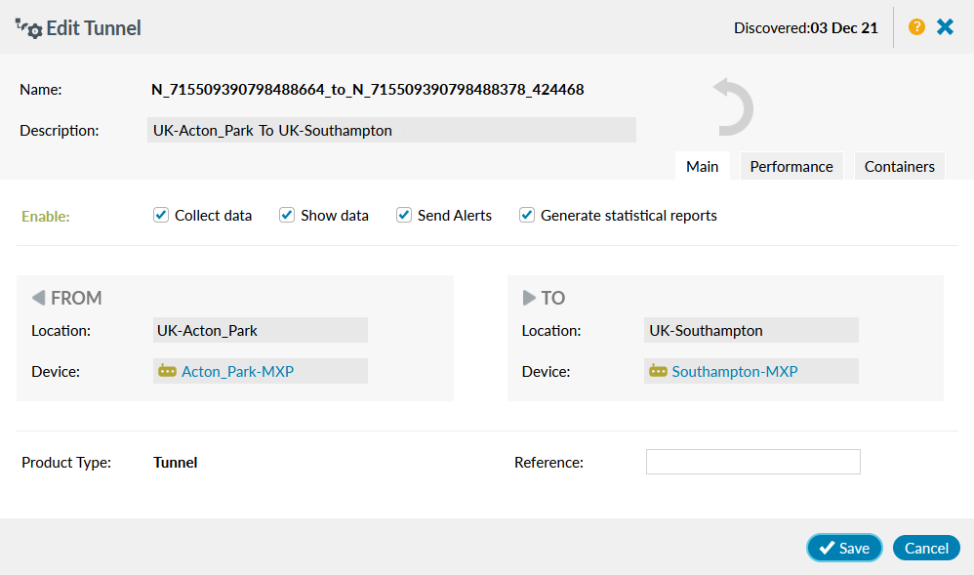974x575 pixels.
Task: Uncheck the Collect data checkbox
Action: click(x=161, y=215)
